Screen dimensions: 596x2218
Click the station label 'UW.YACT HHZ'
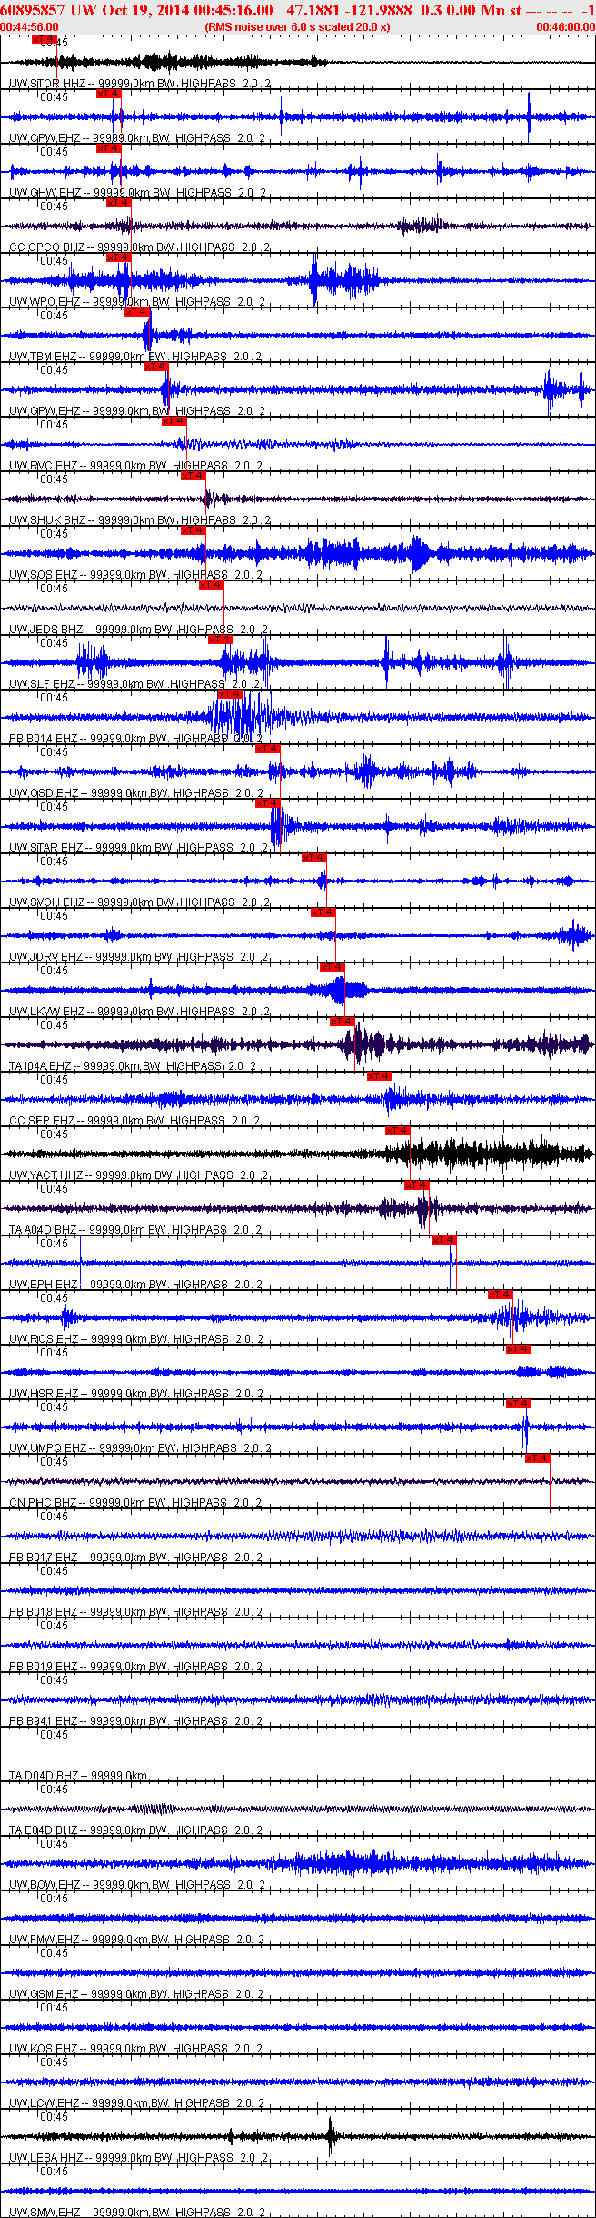click(x=45, y=1175)
